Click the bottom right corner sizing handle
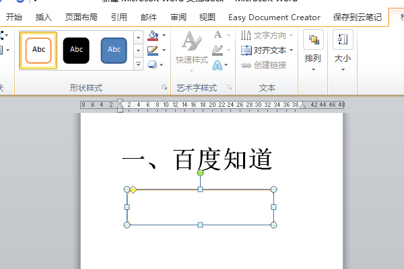 pos(273,225)
